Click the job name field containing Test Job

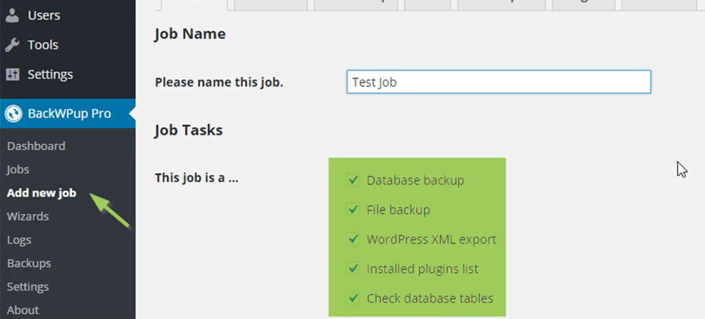498,82
